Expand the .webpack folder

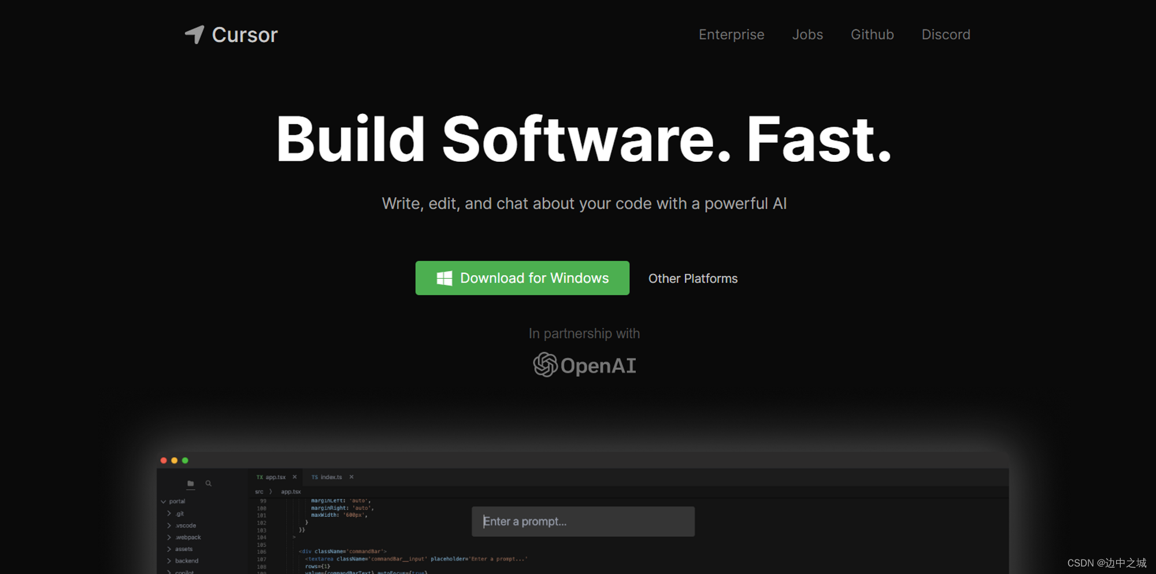(x=169, y=537)
